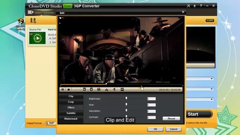Open the Clip tab
This screenshot has width=240, height=135.
coord(71,96)
